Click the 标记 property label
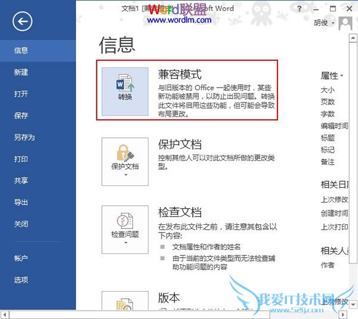The image size is (358, 319). tap(328, 150)
